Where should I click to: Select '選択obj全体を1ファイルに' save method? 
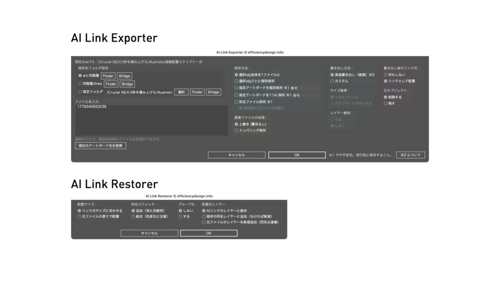coord(236,75)
